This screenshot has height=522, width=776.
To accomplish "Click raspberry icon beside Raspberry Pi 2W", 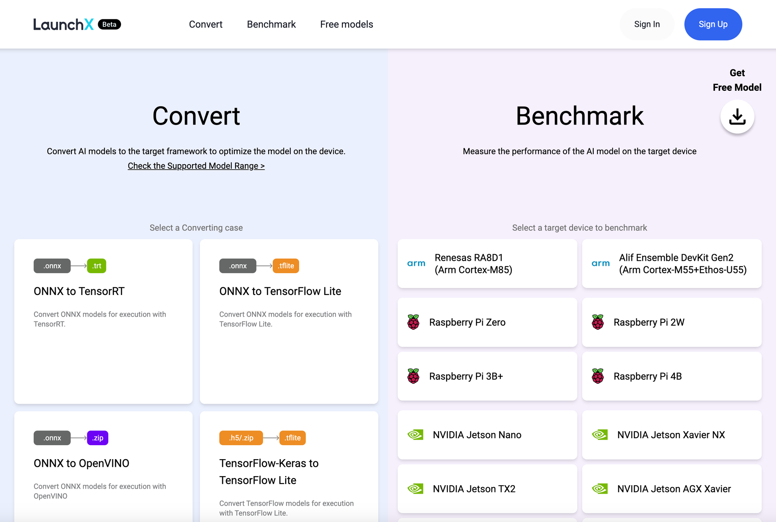I will [598, 322].
